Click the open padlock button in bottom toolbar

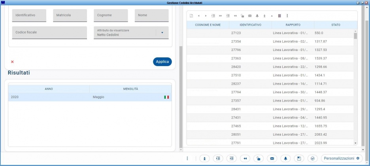tap(258, 158)
